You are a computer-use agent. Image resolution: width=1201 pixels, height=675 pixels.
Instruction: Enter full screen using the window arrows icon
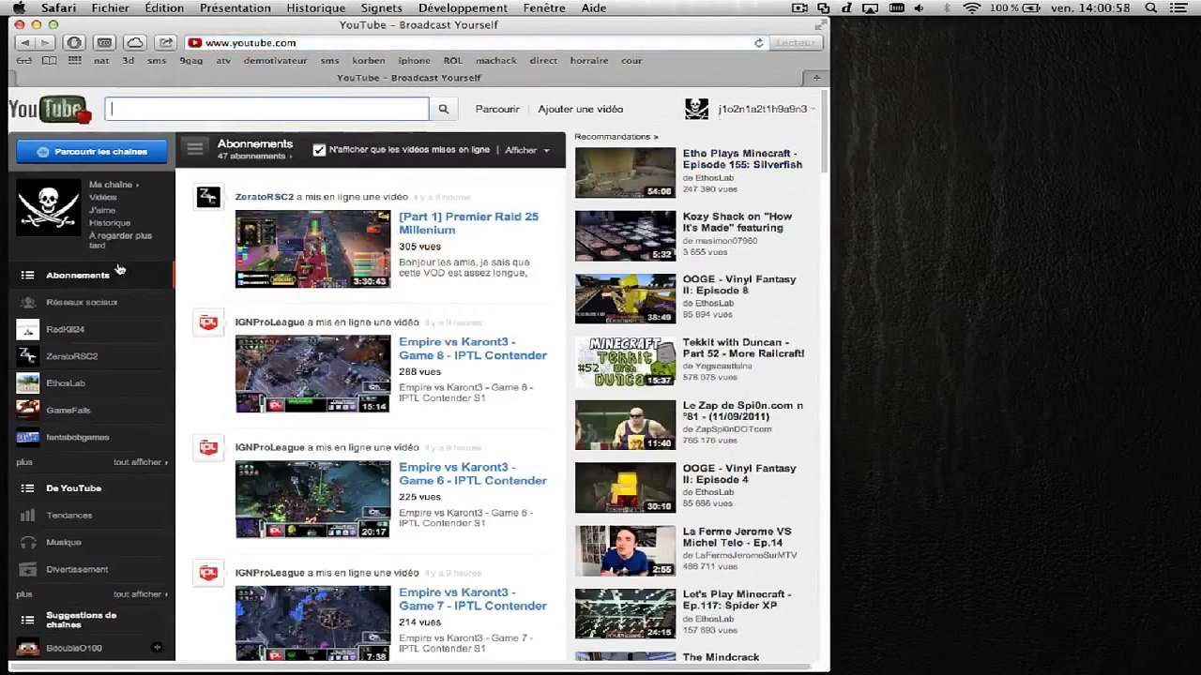pyautogui.click(x=821, y=25)
